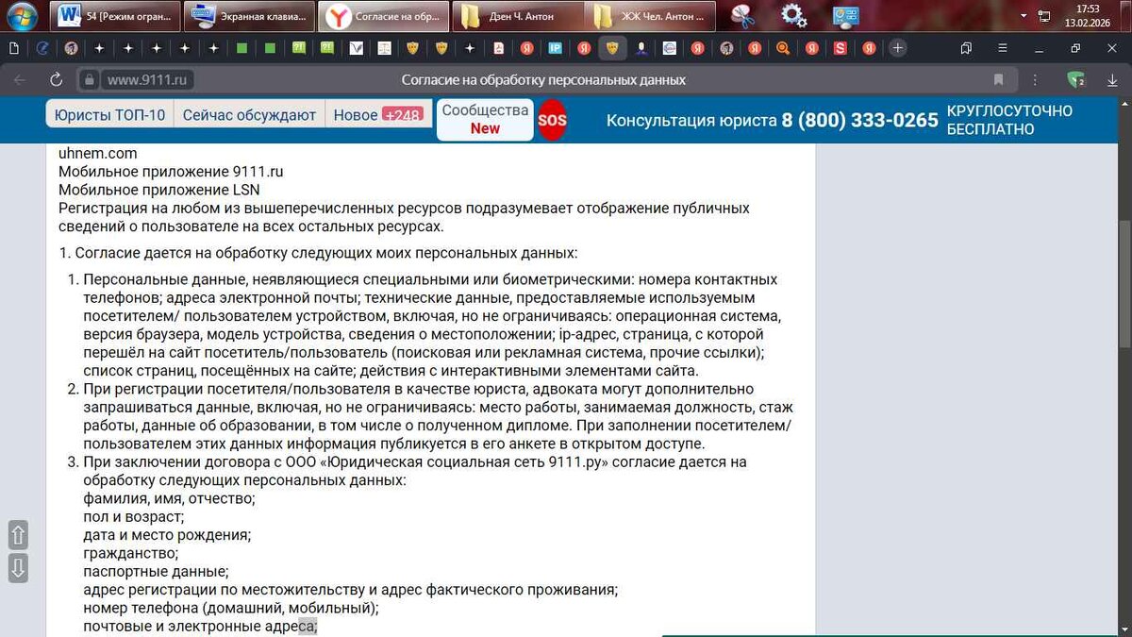The width and height of the screenshot is (1132, 637).
Task: Click the red SOS button
Action: click(553, 121)
